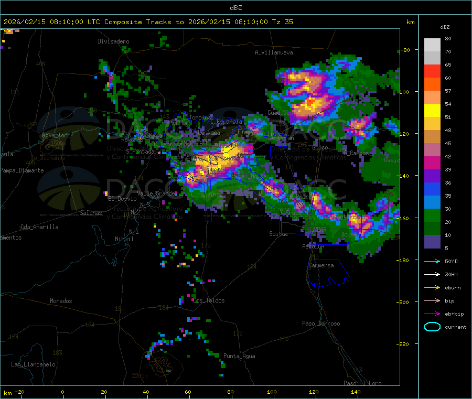Viewport: 472px width, 399px height.
Task: Click the 'Agua_Toro' map label
Action: coord(56,135)
